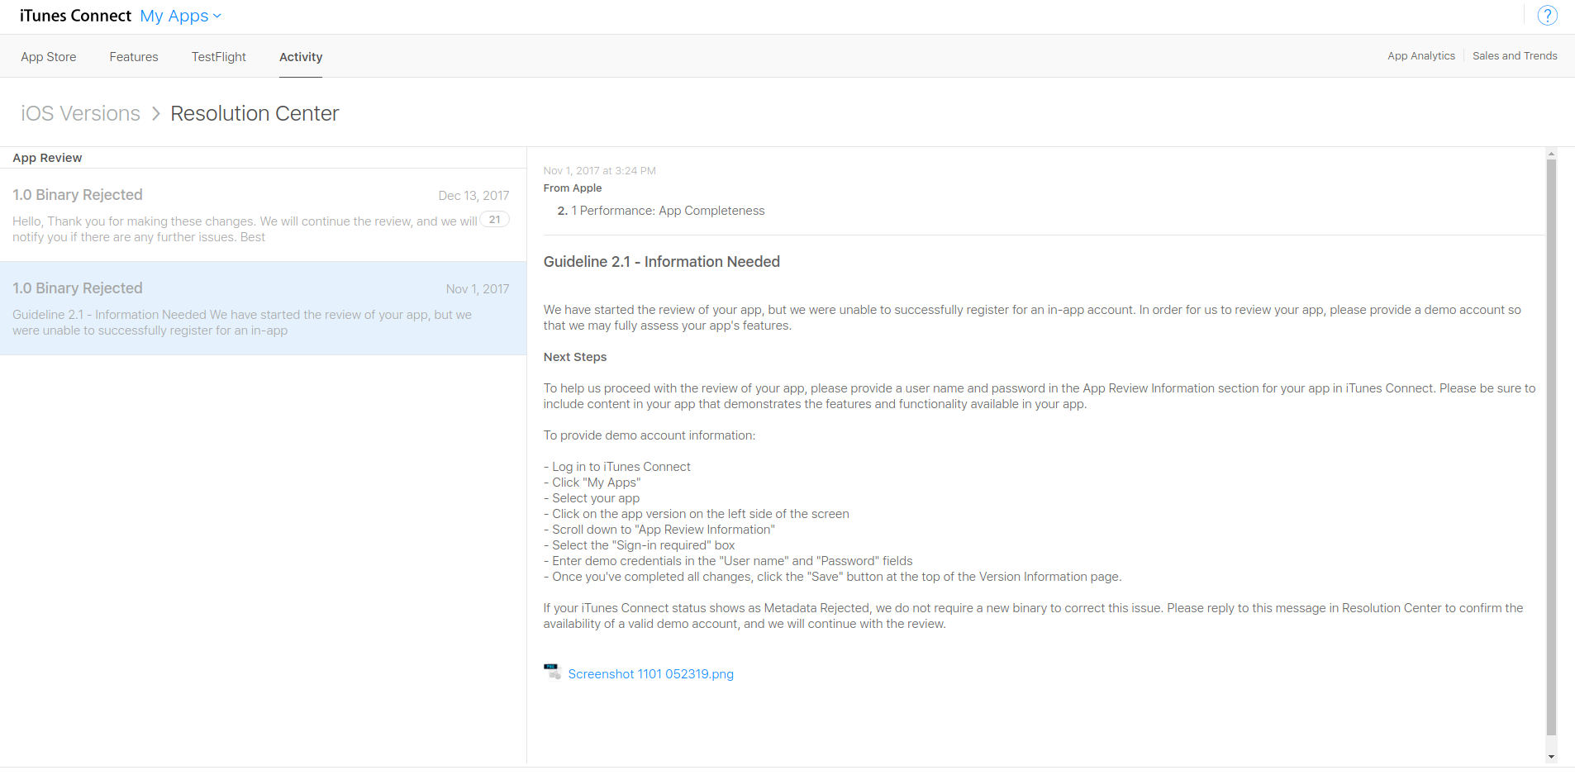Image resolution: width=1575 pixels, height=775 pixels.
Task: Click '- Log in to iTunes Connect' step
Action: (x=617, y=467)
